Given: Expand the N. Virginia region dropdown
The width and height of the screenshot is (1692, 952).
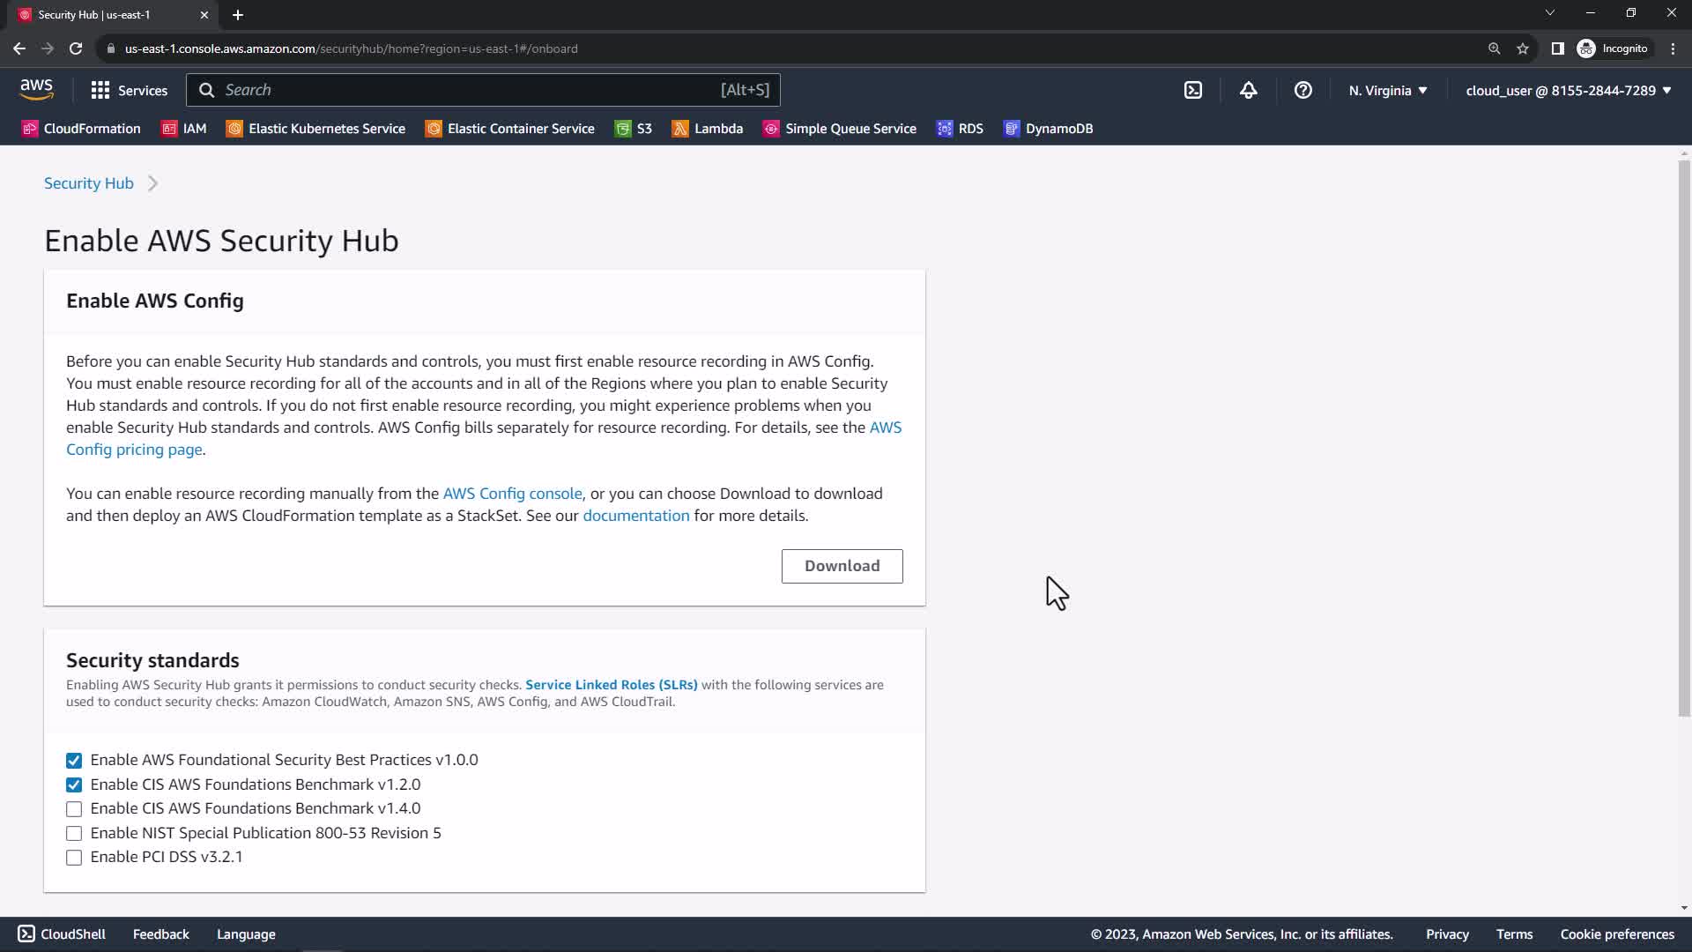Looking at the screenshot, I should 1387,90.
